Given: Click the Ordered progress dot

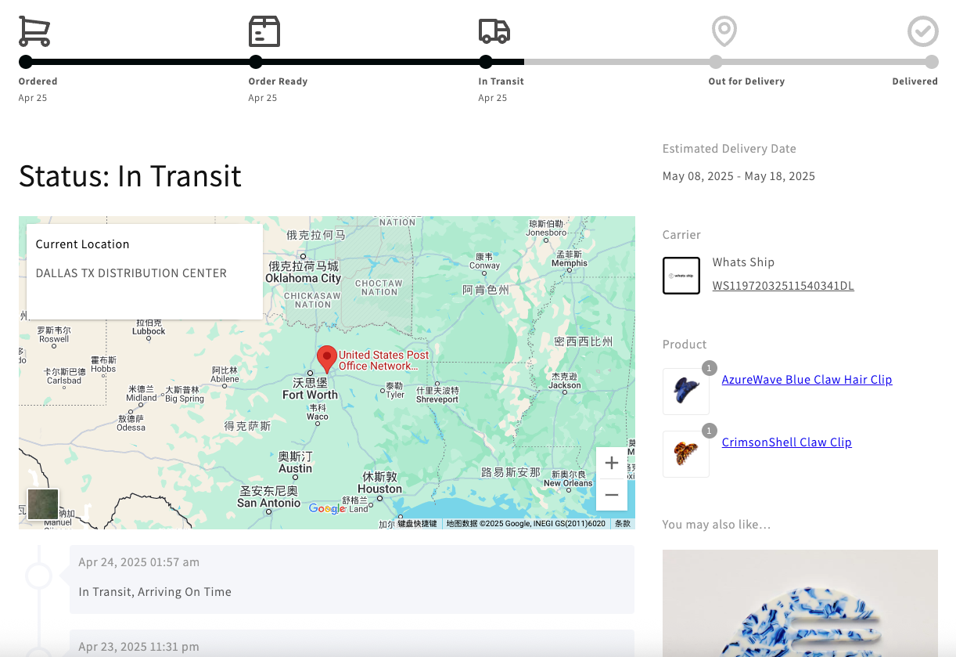Looking at the screenshot, I should (x=26, y=62).
